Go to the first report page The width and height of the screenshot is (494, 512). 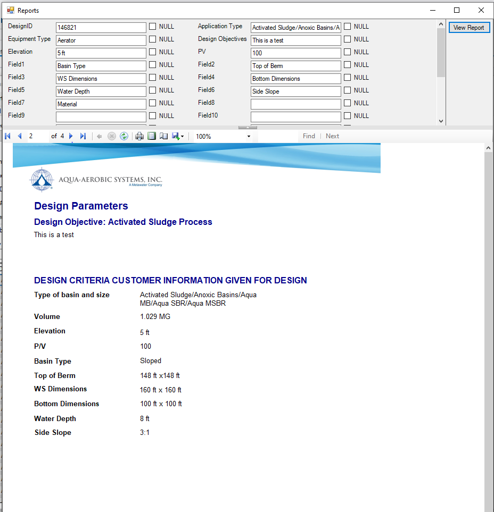(x=7, y=136)
